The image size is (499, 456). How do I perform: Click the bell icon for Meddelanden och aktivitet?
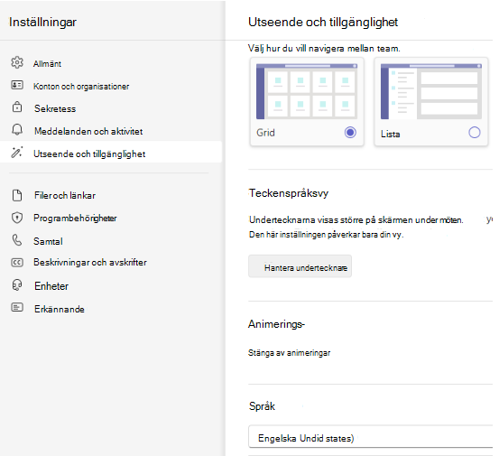tap(17, 130)
